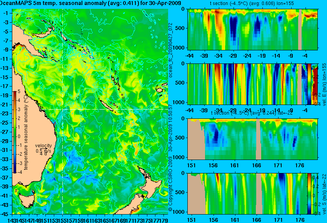The width and height of the screenshot is (327, 223).
Task: Click 161 under the southward velocity section
Action: (x=235, y=220)
